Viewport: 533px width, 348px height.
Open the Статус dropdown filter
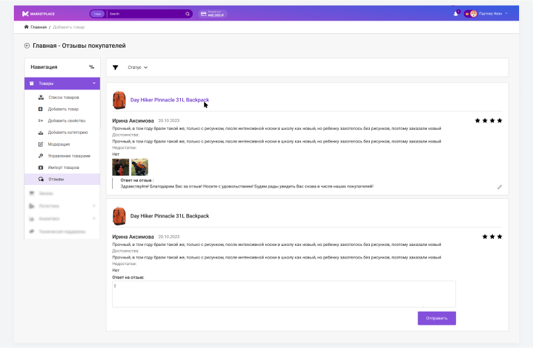pos(137,67)
